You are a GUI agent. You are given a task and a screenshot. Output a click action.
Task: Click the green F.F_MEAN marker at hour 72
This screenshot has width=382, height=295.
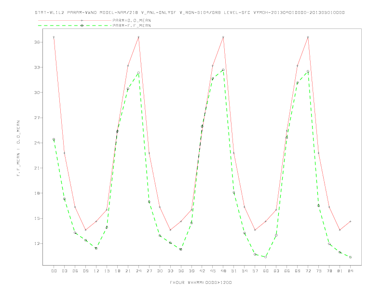point(308,71)
